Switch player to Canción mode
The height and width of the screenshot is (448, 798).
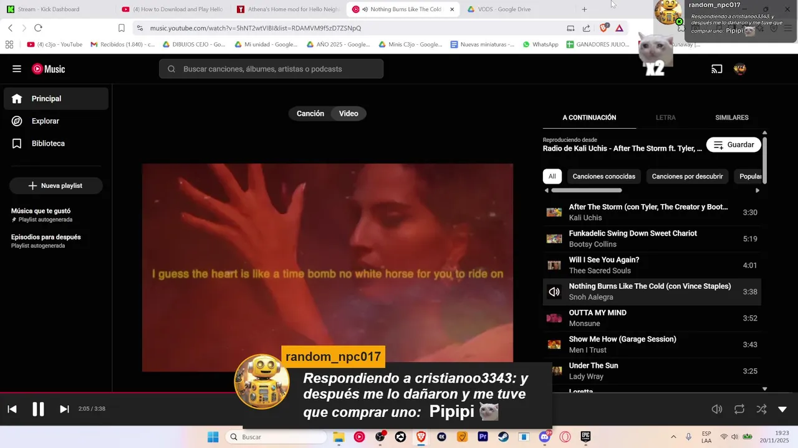click(310, 113)
